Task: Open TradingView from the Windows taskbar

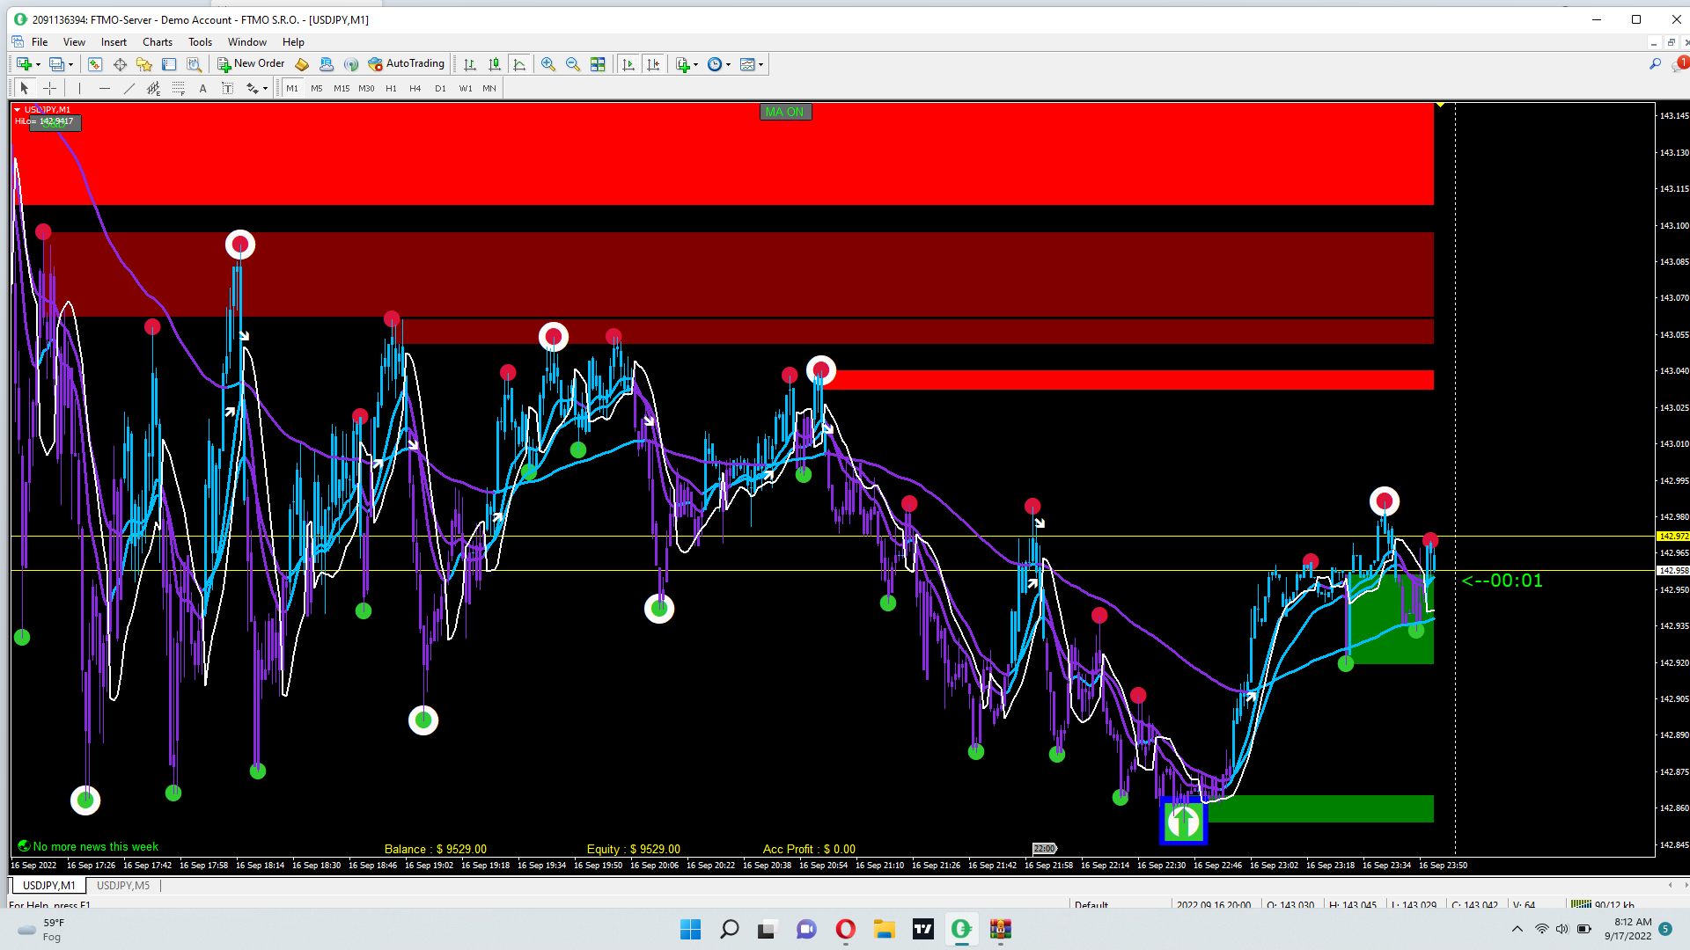Action: tap(922, 929)
